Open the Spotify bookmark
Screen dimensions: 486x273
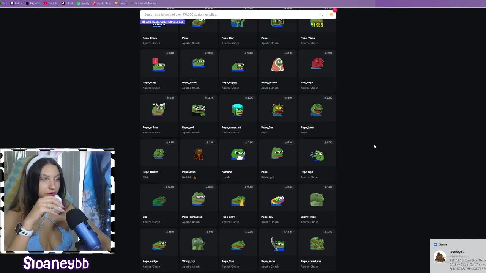[x=83, y=3]
